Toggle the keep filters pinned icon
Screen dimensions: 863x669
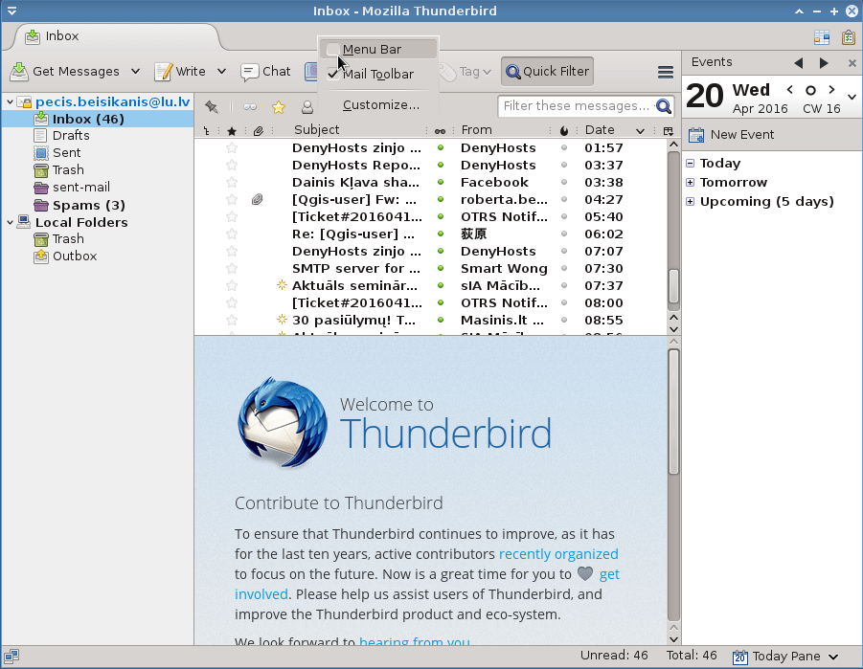212,107
